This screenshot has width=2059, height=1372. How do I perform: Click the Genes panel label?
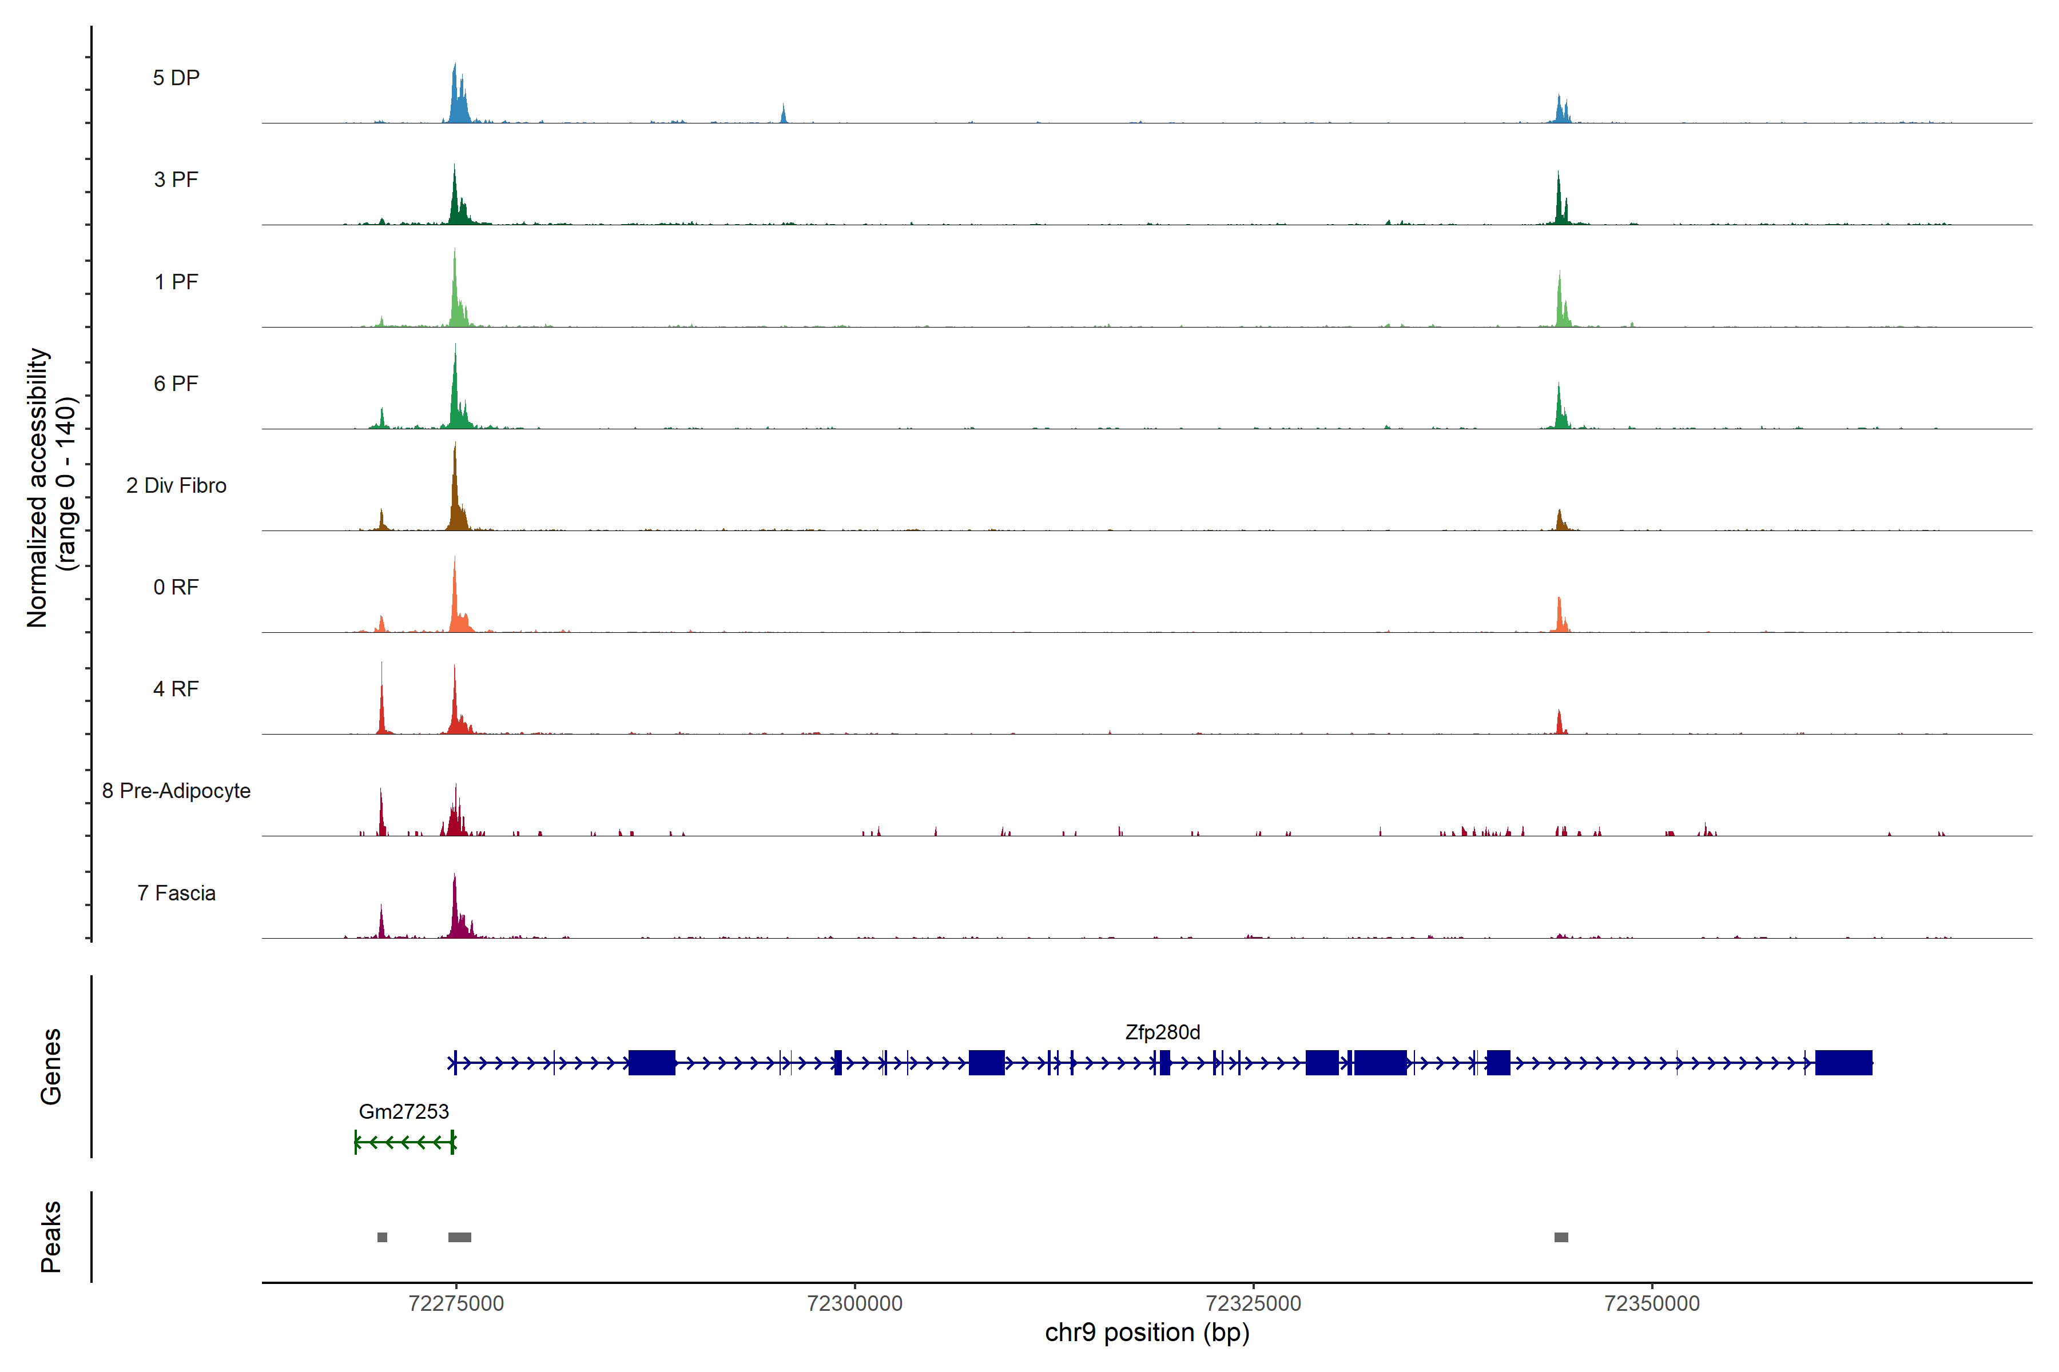click(x=51, y=1067)
